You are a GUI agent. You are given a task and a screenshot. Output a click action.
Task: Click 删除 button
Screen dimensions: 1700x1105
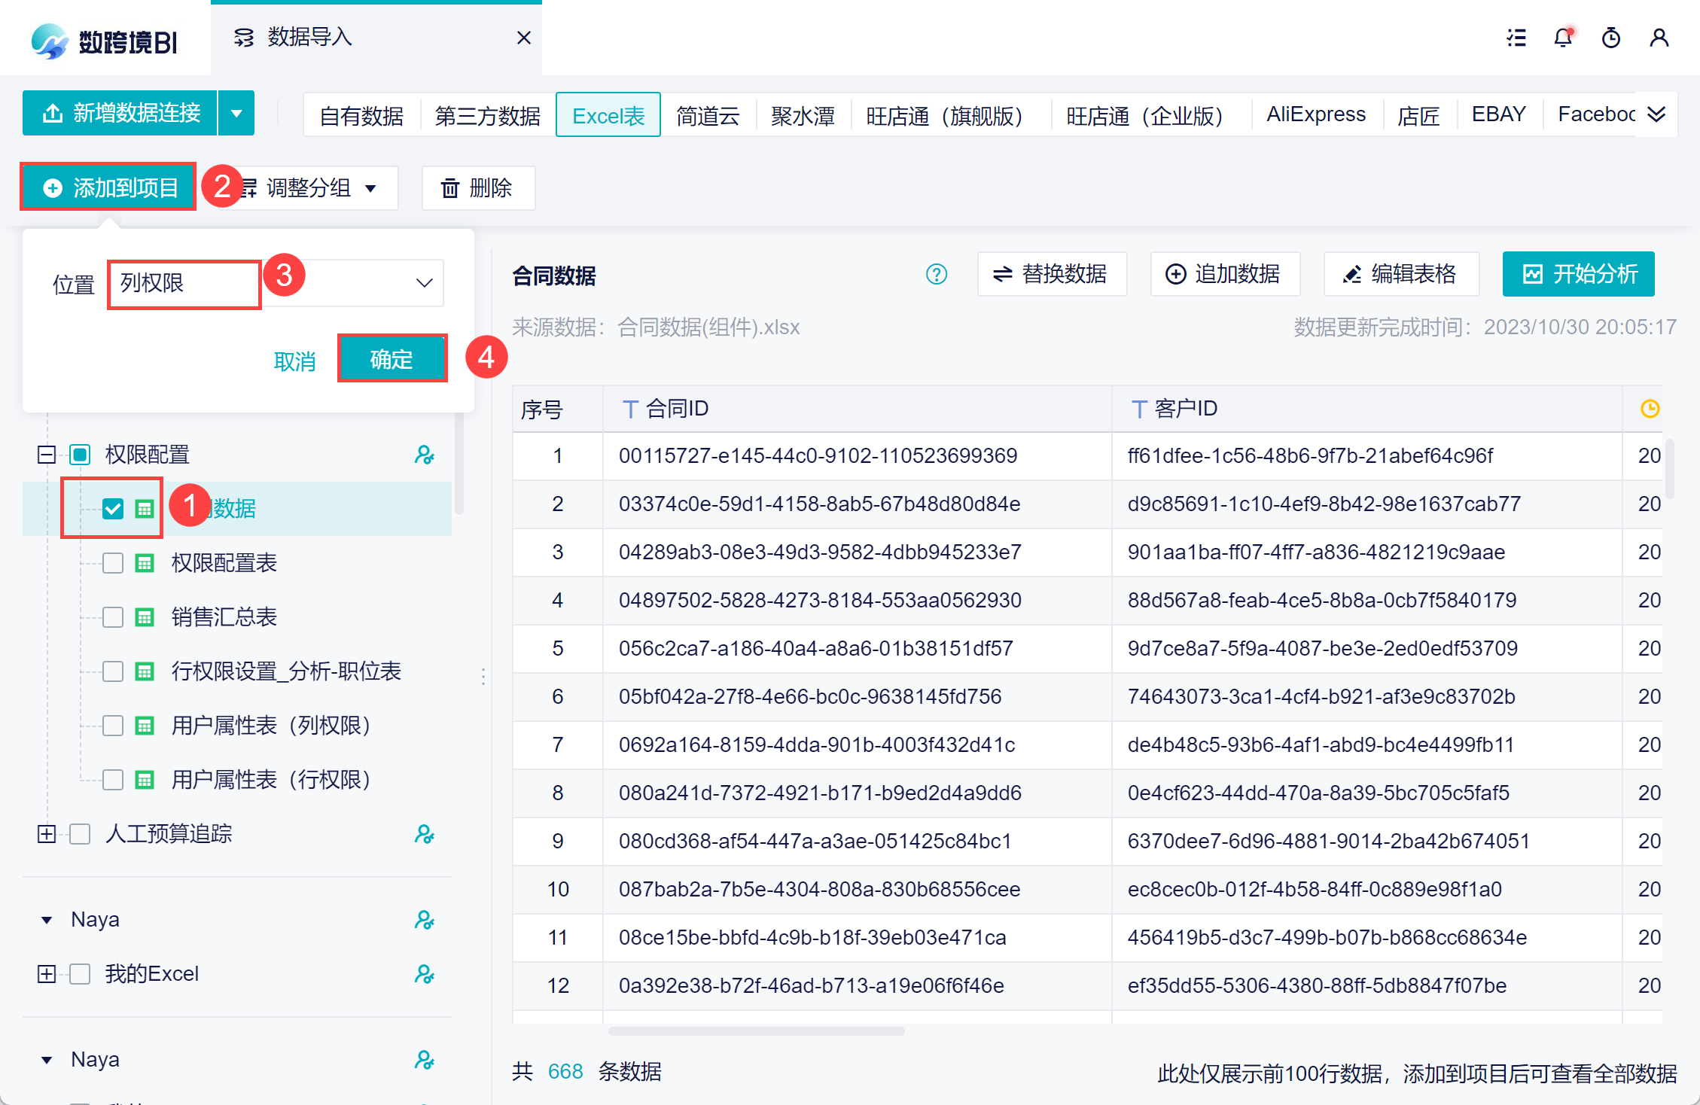coord(478,188)
